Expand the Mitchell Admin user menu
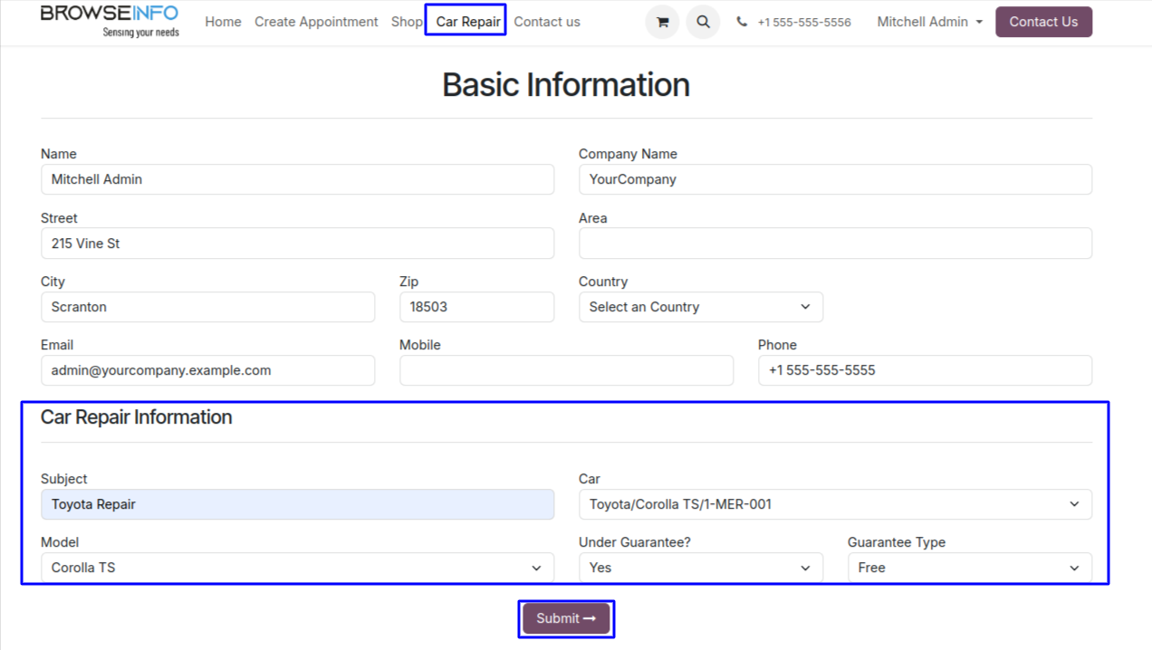The image size is (1152, 650). coord(929,22)
